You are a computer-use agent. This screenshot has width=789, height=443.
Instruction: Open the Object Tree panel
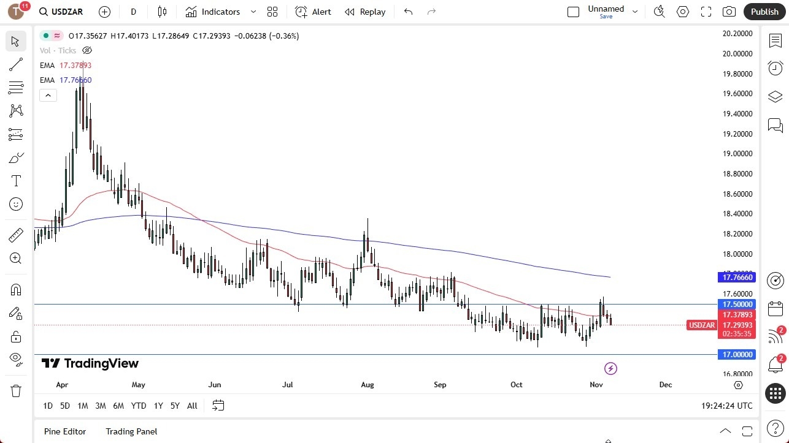pos(775,96)
